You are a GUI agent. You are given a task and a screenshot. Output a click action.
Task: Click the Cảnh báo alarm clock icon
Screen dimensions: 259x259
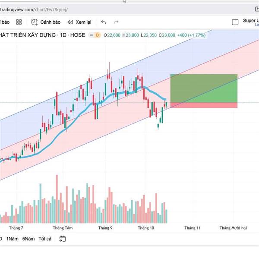[x=35, y=22]
